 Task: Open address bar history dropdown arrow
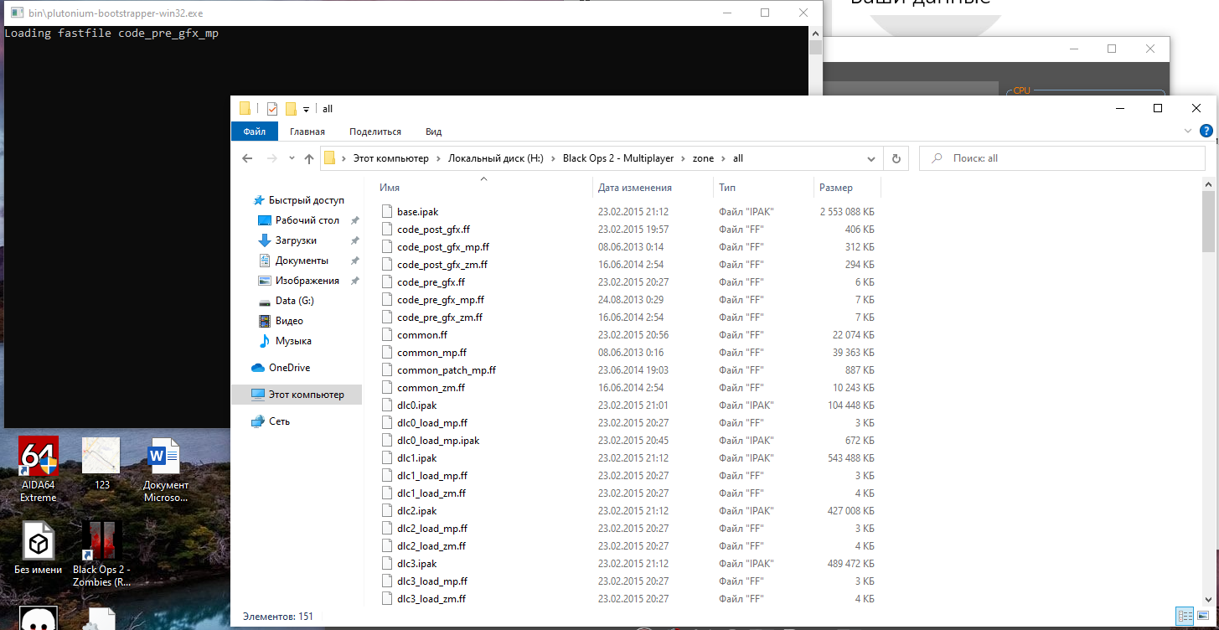click(872, 158)
